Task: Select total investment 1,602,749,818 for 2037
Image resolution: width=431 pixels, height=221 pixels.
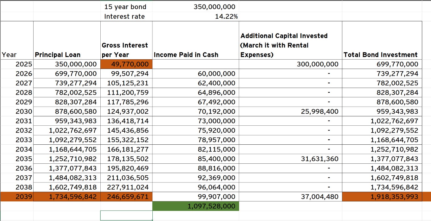Action: click(x=382, y=178)
